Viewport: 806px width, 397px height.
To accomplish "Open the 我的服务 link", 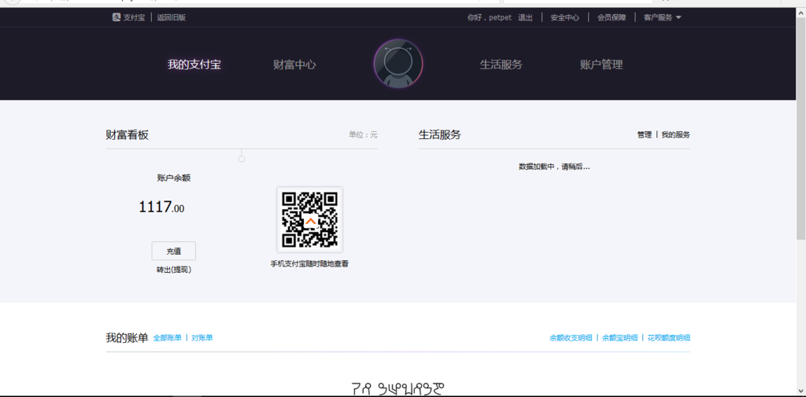I will [675, 135].
